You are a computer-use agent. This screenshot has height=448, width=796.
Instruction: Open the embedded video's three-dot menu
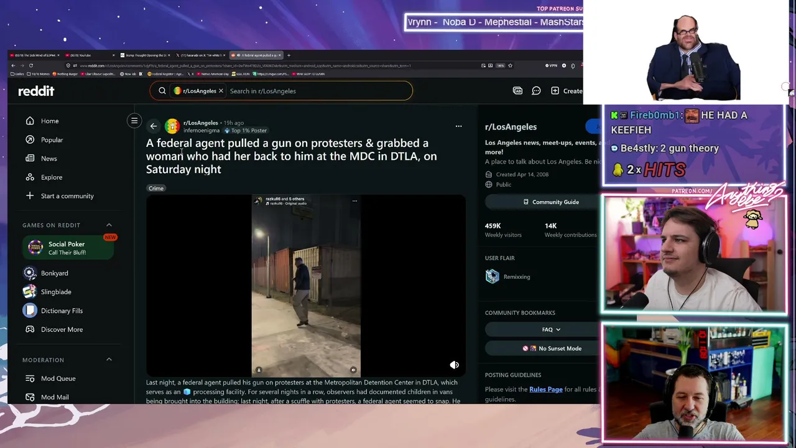354,200
